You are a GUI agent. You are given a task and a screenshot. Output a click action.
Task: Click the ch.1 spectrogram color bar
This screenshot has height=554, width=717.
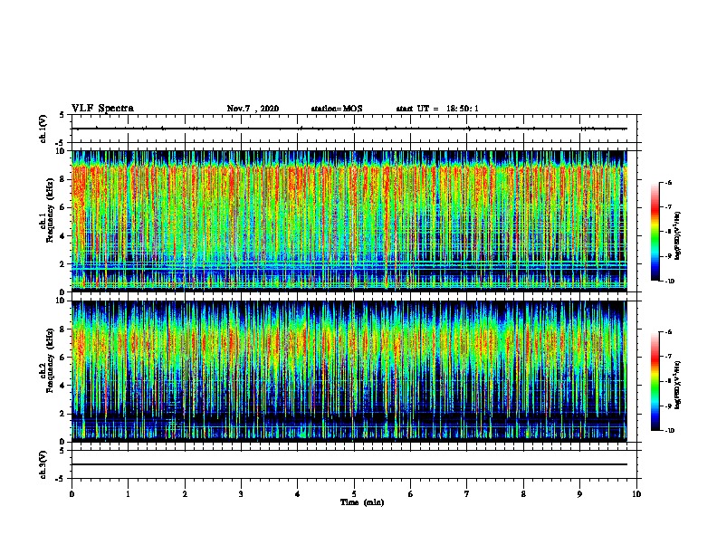tap(655, 232)
